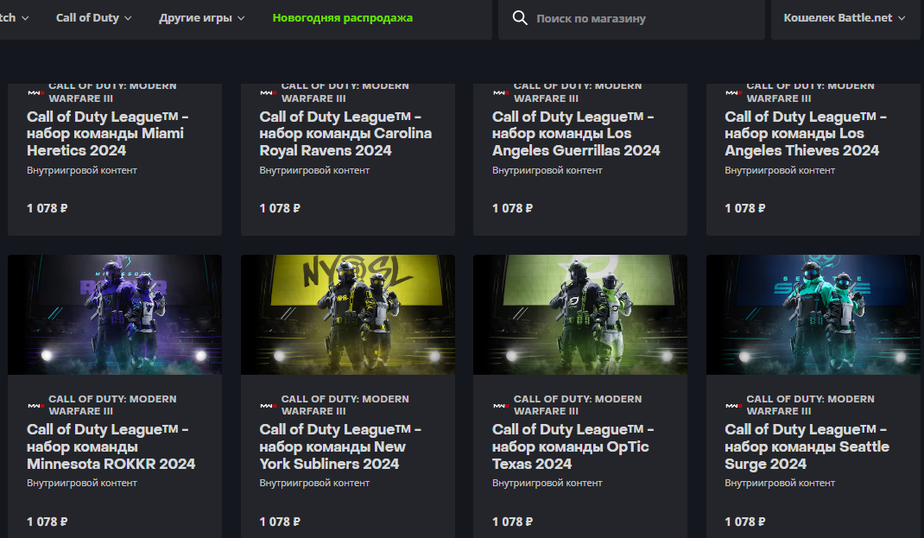The height and width of the screenshot is (538, 924).
Task: Click Внутриигровой контент label on Los Angeles Thieves card
Action: point(780,170)
